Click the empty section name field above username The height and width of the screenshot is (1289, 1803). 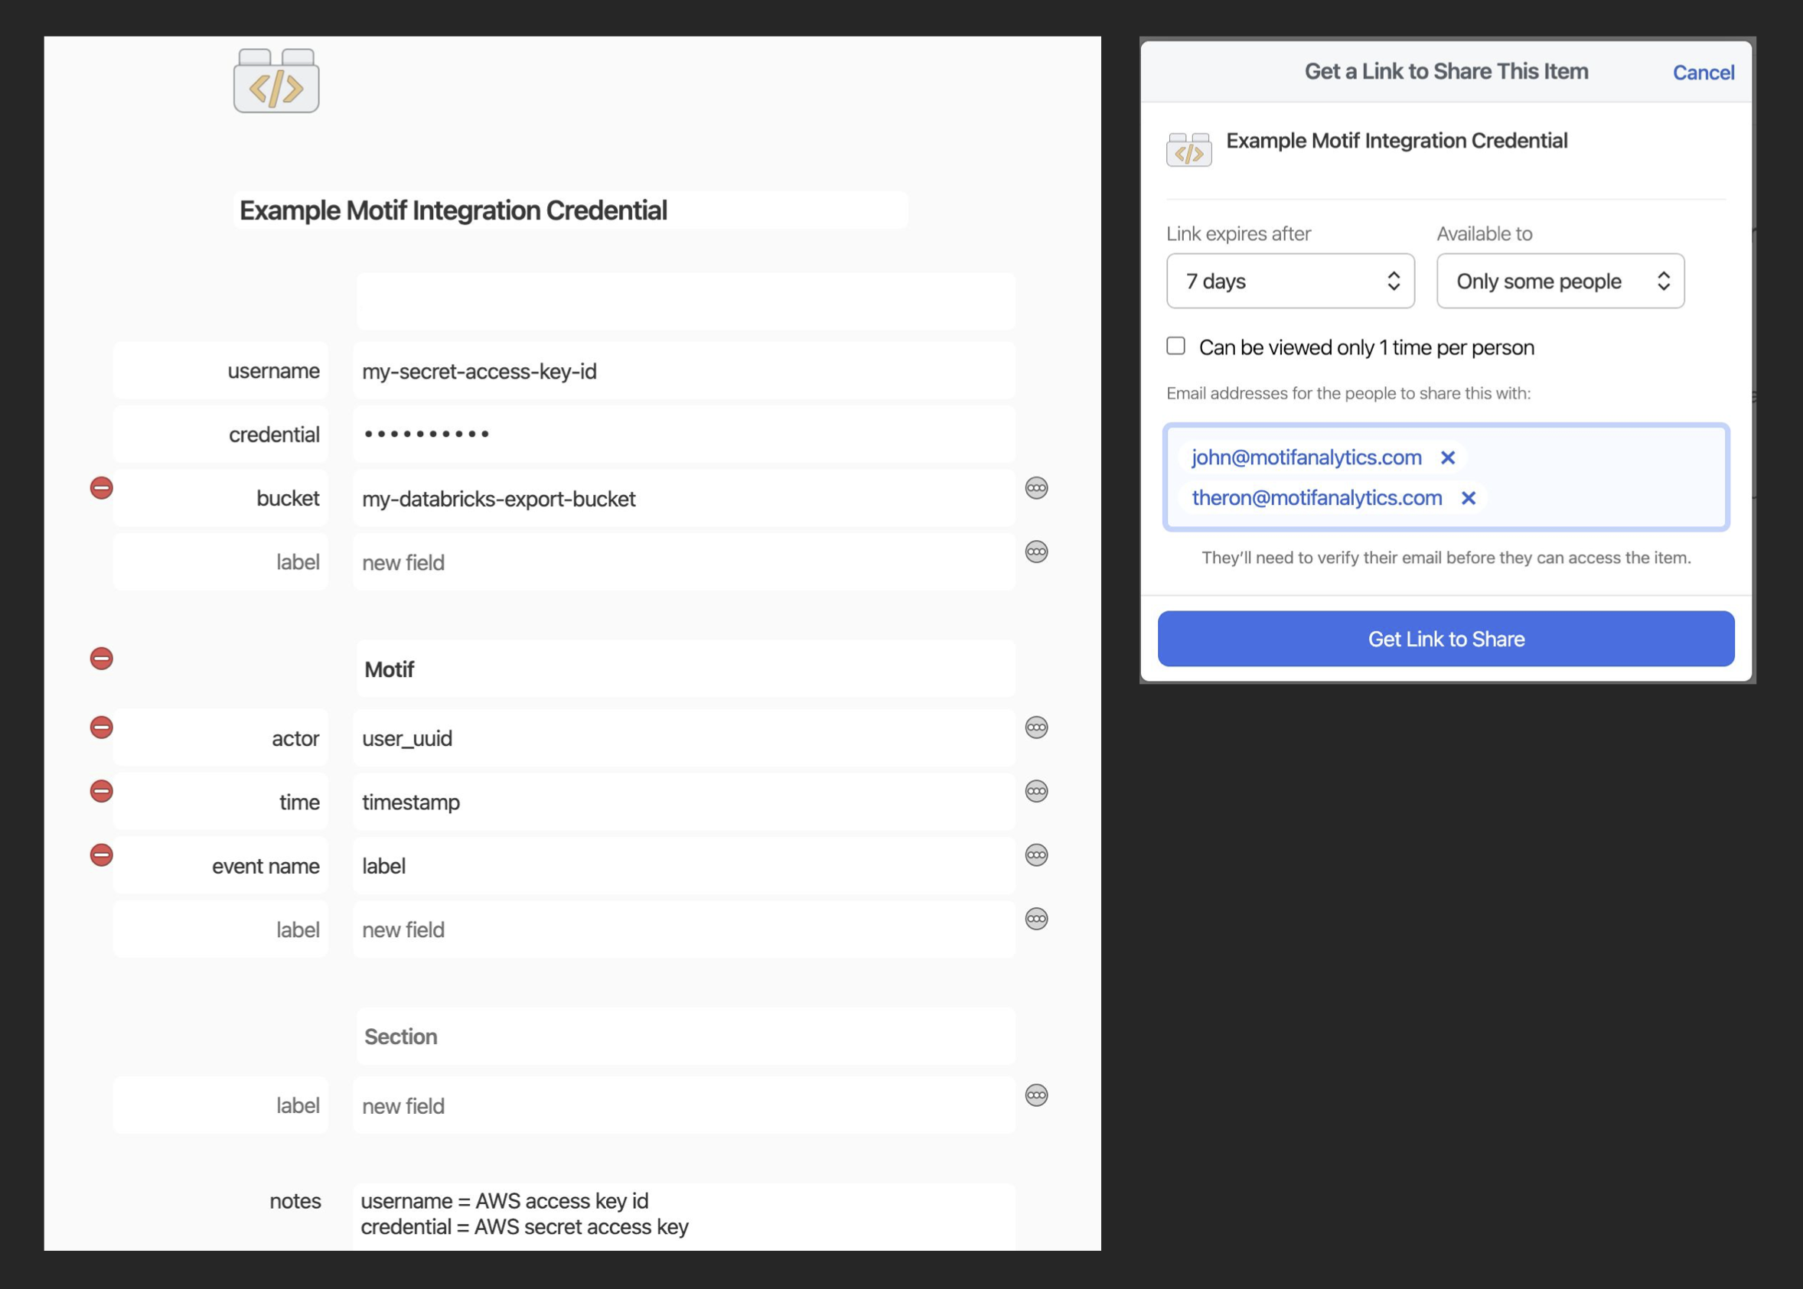[x=685, y=301]
